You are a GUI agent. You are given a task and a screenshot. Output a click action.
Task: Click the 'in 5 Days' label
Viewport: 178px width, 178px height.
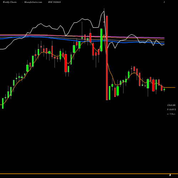[171, 114]
